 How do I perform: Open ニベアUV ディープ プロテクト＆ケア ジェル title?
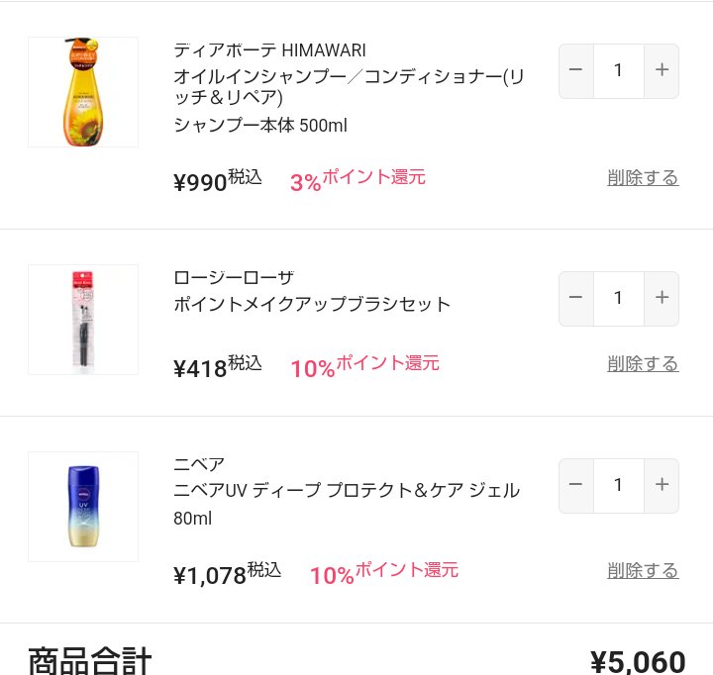click(x=347, y=491)
